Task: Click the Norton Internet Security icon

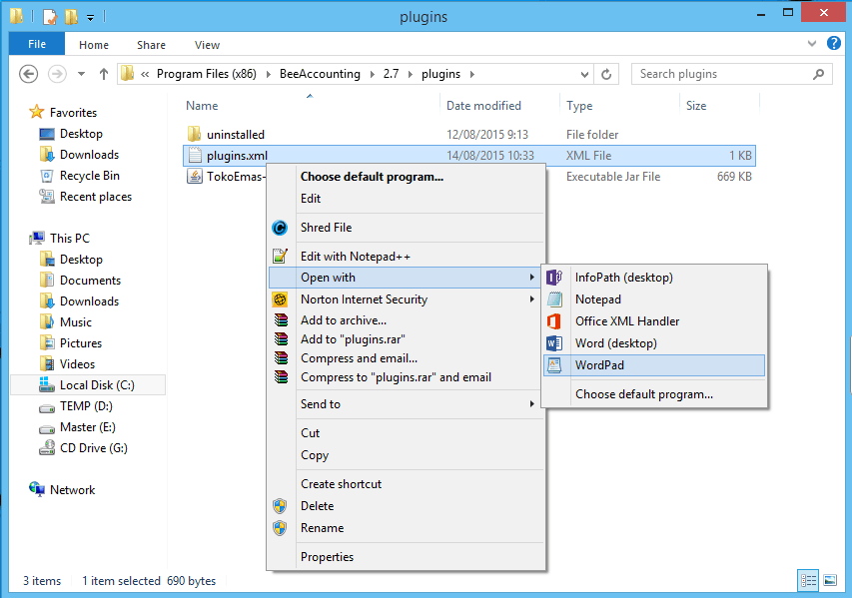Action: click(x=280, y=299)
